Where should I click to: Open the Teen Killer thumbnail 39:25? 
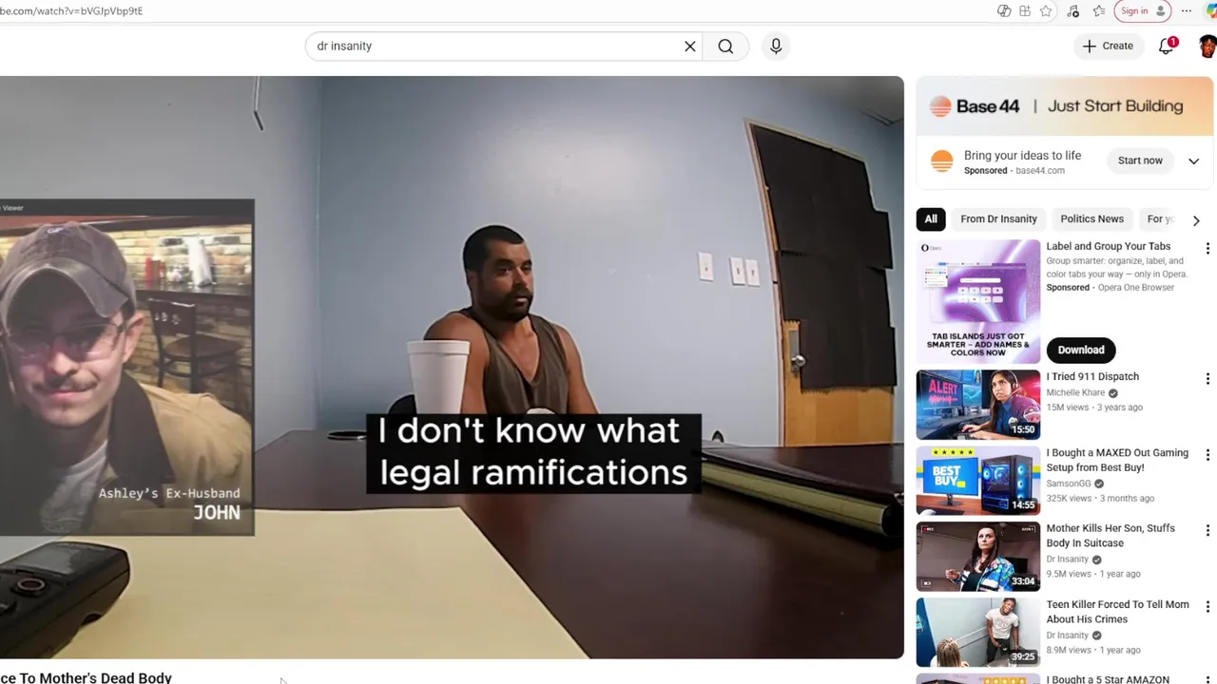point(978,633)
